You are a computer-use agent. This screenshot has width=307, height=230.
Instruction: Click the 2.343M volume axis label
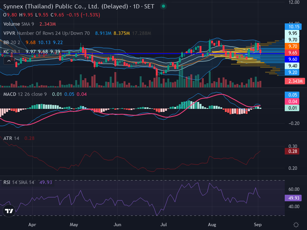(295, 81)
